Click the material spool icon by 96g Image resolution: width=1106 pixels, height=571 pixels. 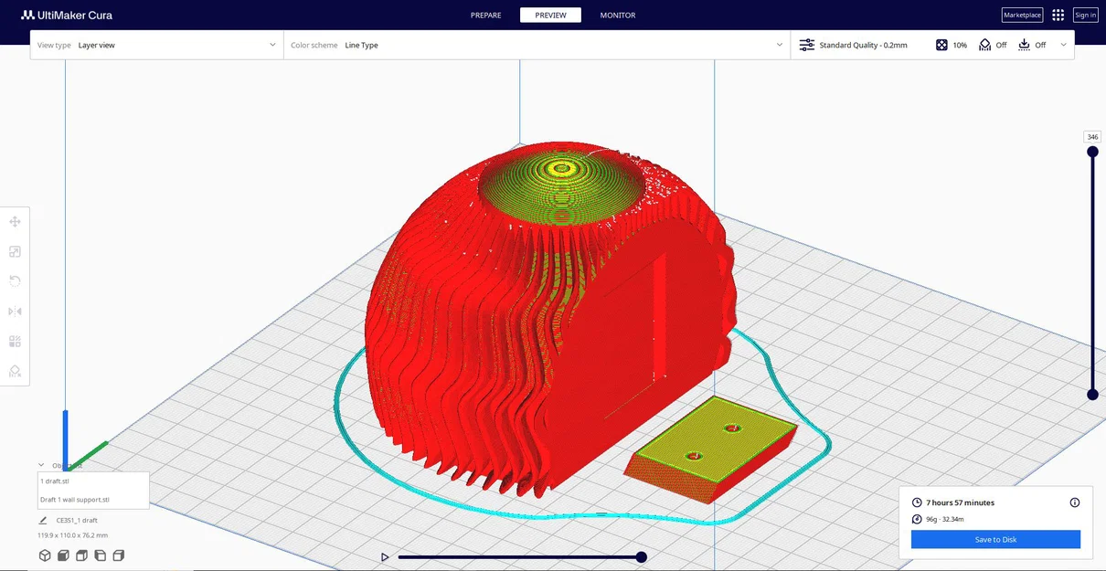(917, 519)
